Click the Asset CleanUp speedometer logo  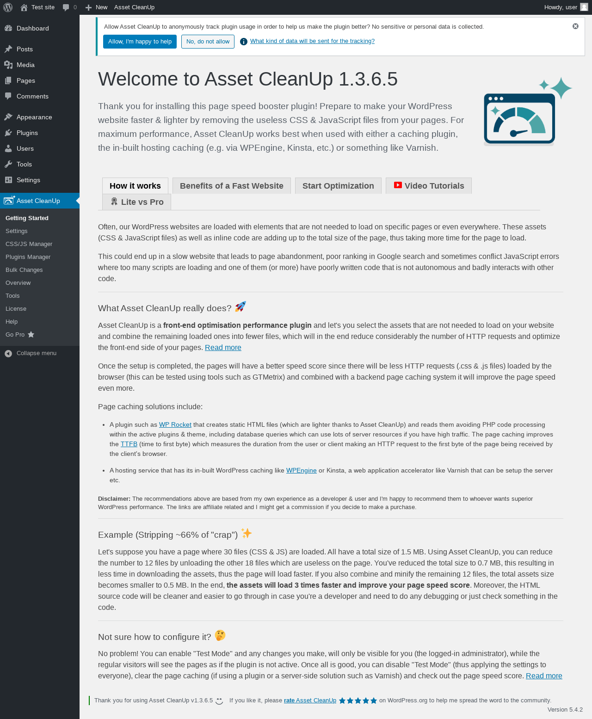[528, 111]
